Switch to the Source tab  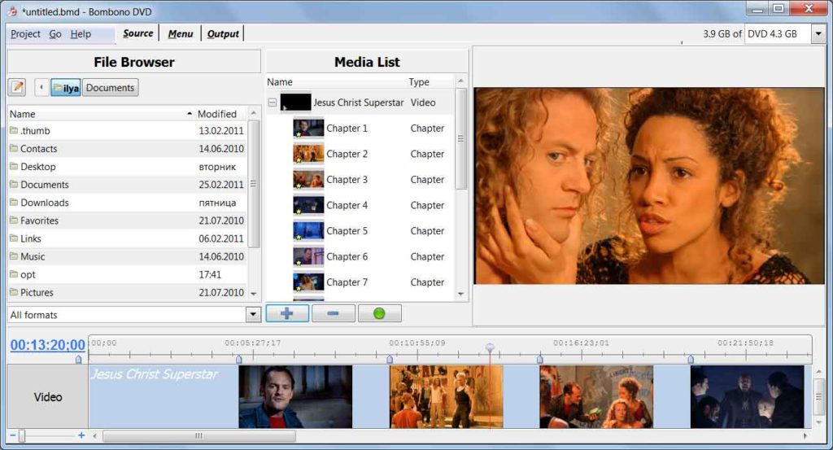[x=138, y=33]
